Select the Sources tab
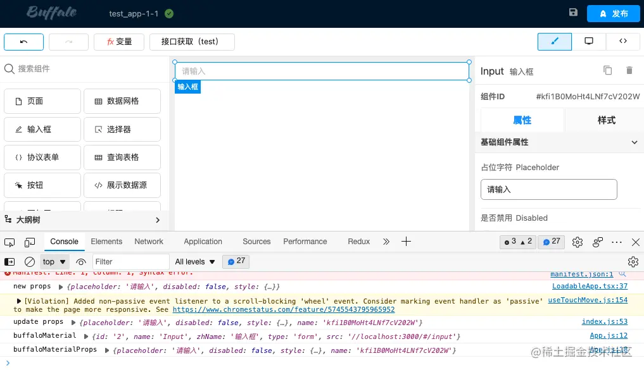 pyautogui.click(x=256, y=242)
